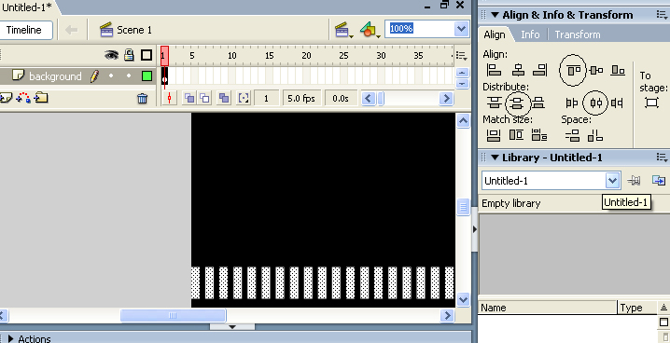
Task: Click Align right edge icon
Action: [x=540, y=70]
